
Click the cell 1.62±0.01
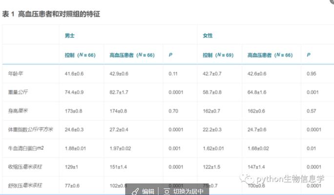tap(213, 149)
